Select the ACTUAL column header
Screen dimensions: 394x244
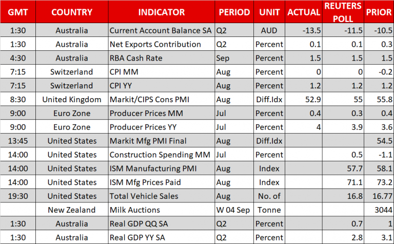303,12
